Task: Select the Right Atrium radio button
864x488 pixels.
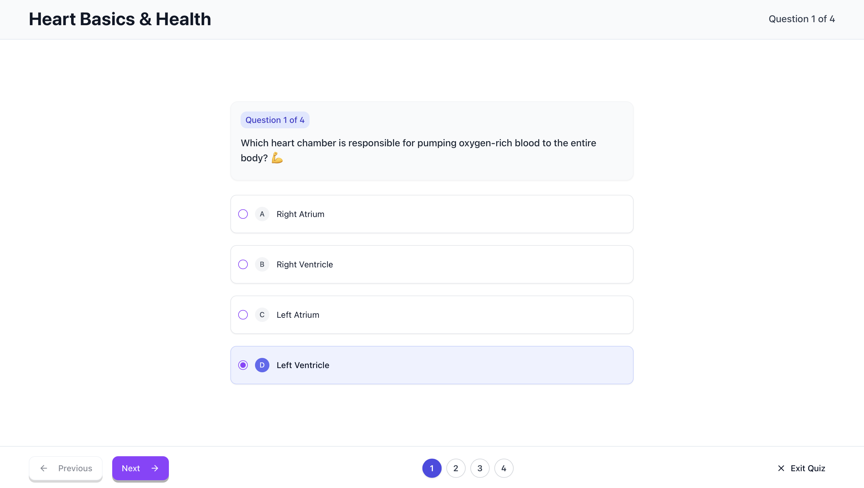Action: pyautogui.click(x=243, y=214)
